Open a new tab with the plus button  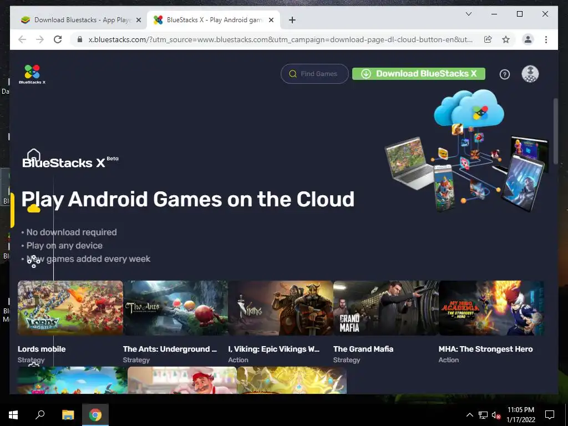(292, 20)
